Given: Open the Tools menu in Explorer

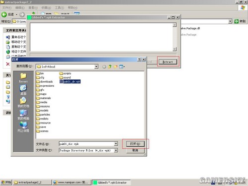Looking at the screenshot, I should tap(60, 8).
